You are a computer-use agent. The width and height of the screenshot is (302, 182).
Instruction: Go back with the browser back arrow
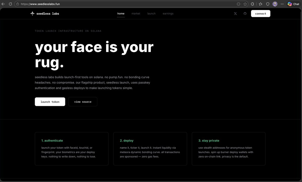(3, 4)
